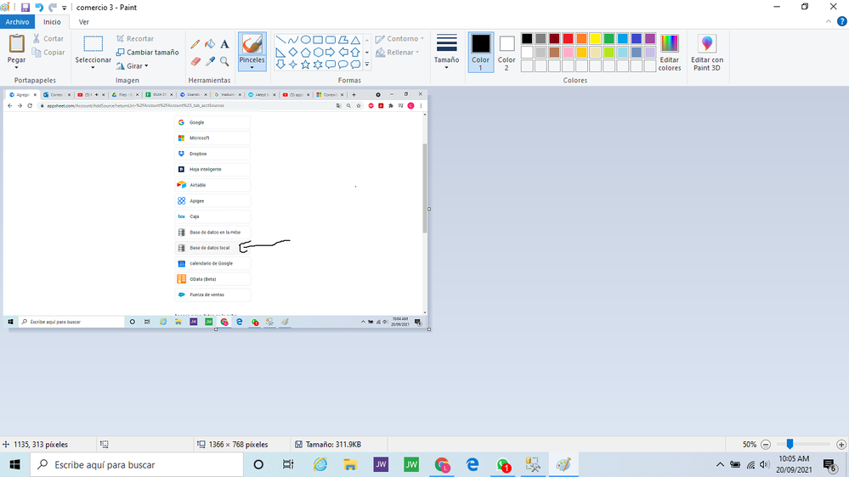Open Edit colors (Editar colores)
This screenshot has height=477, width=849.
pos(669,53)
